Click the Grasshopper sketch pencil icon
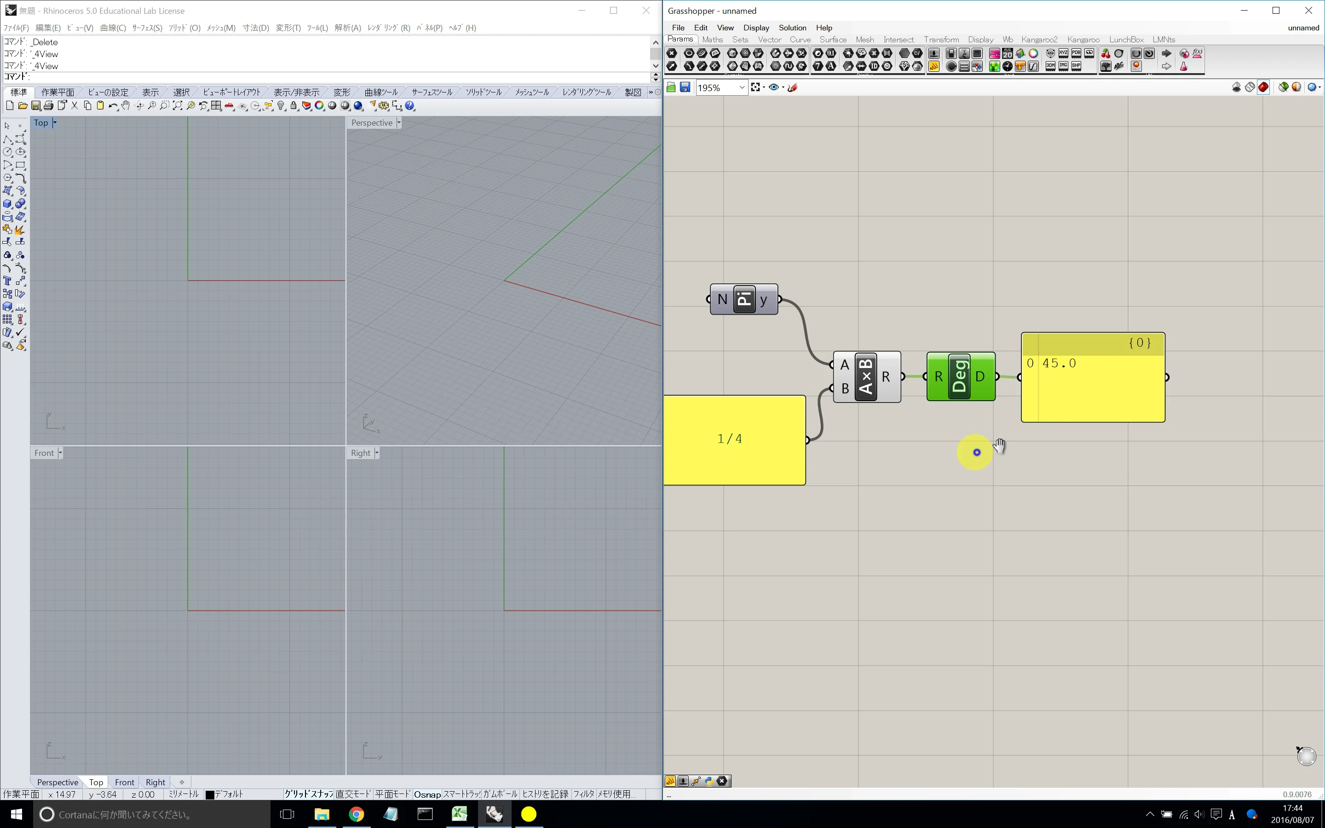 tap(792, 87)
